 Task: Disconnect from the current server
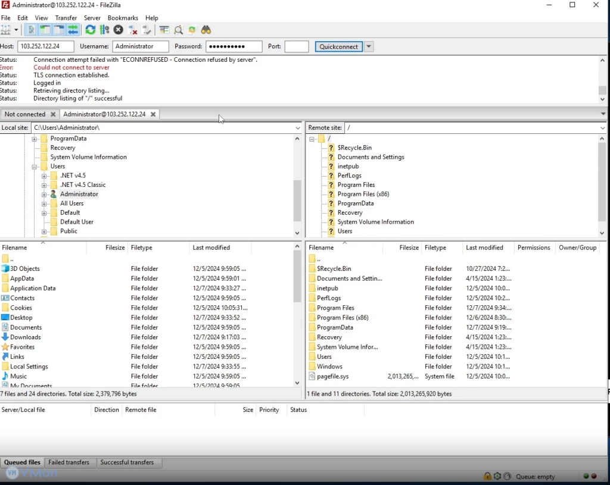[133, 30]
